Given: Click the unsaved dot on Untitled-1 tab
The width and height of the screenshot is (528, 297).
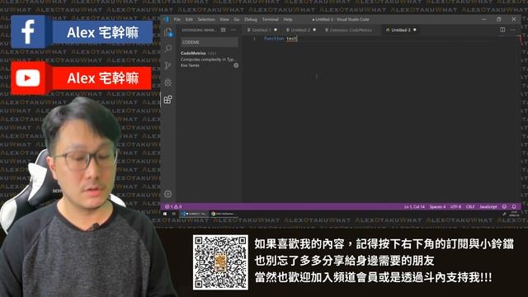Looking at the screenshot, I should 276,30.
